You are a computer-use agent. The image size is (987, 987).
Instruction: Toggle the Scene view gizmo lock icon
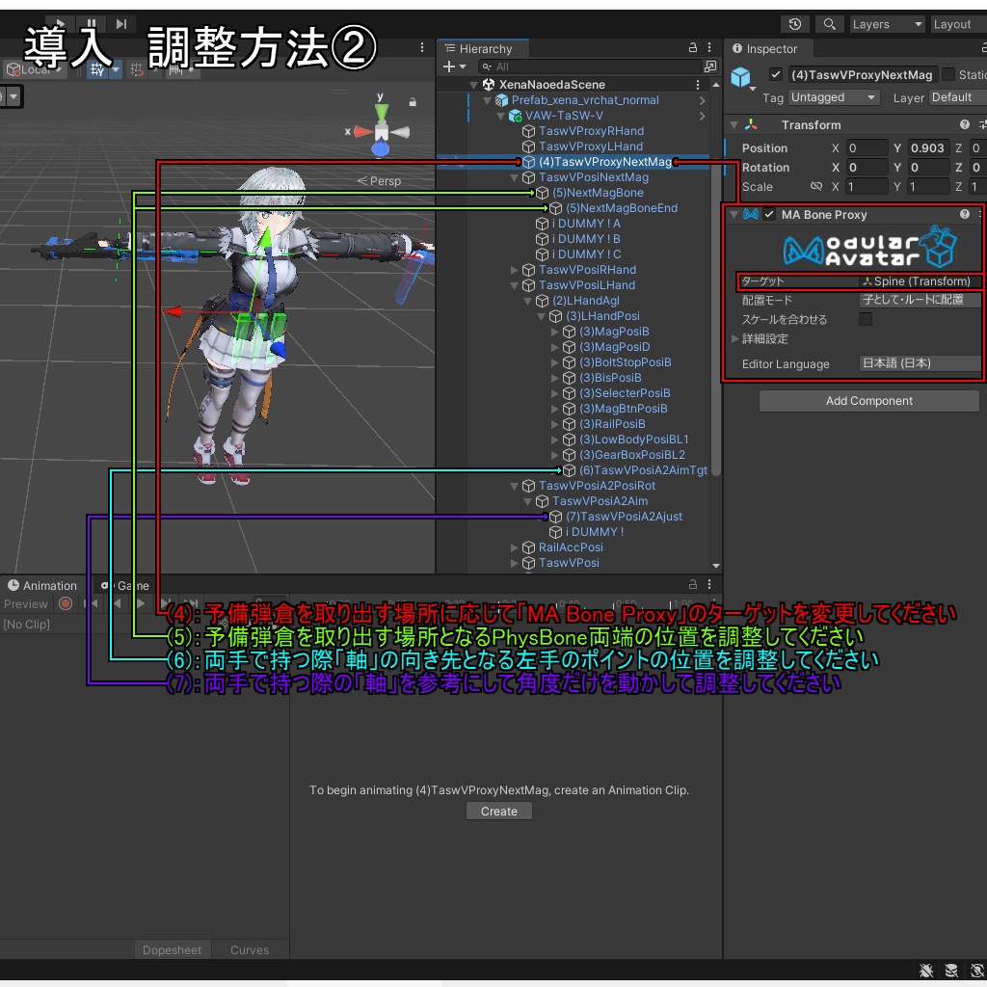413,101
